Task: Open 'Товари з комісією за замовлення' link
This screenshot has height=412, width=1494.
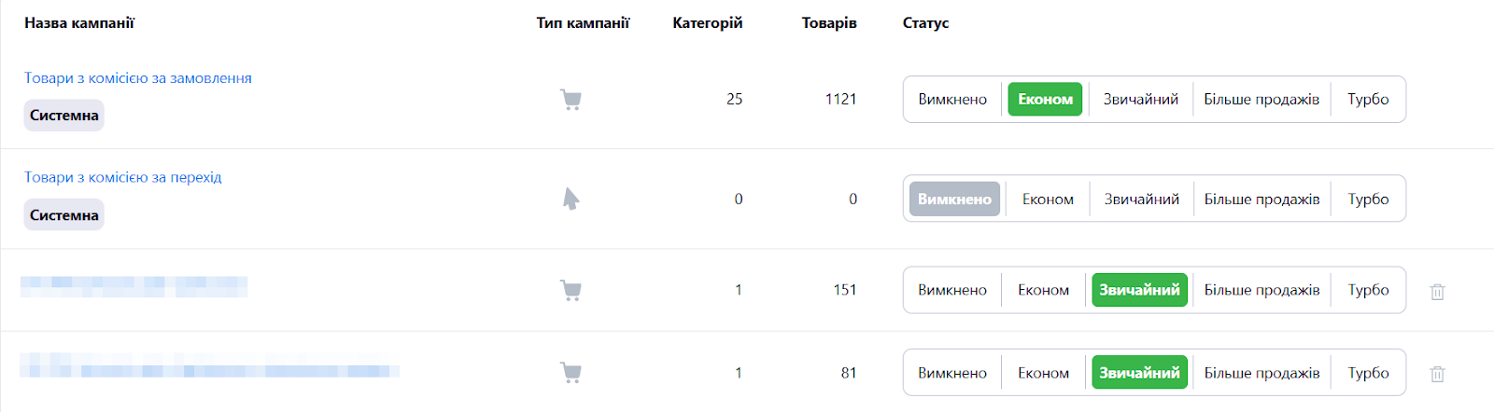Action: click(x=138, y=78)
